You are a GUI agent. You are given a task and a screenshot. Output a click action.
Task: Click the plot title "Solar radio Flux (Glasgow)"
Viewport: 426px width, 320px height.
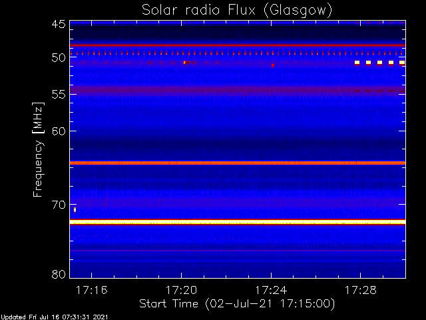(237, 11)
